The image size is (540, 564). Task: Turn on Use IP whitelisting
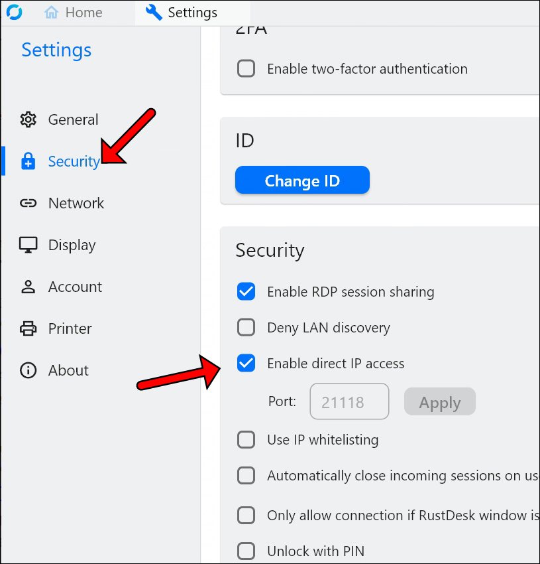[x=246, y=440]
